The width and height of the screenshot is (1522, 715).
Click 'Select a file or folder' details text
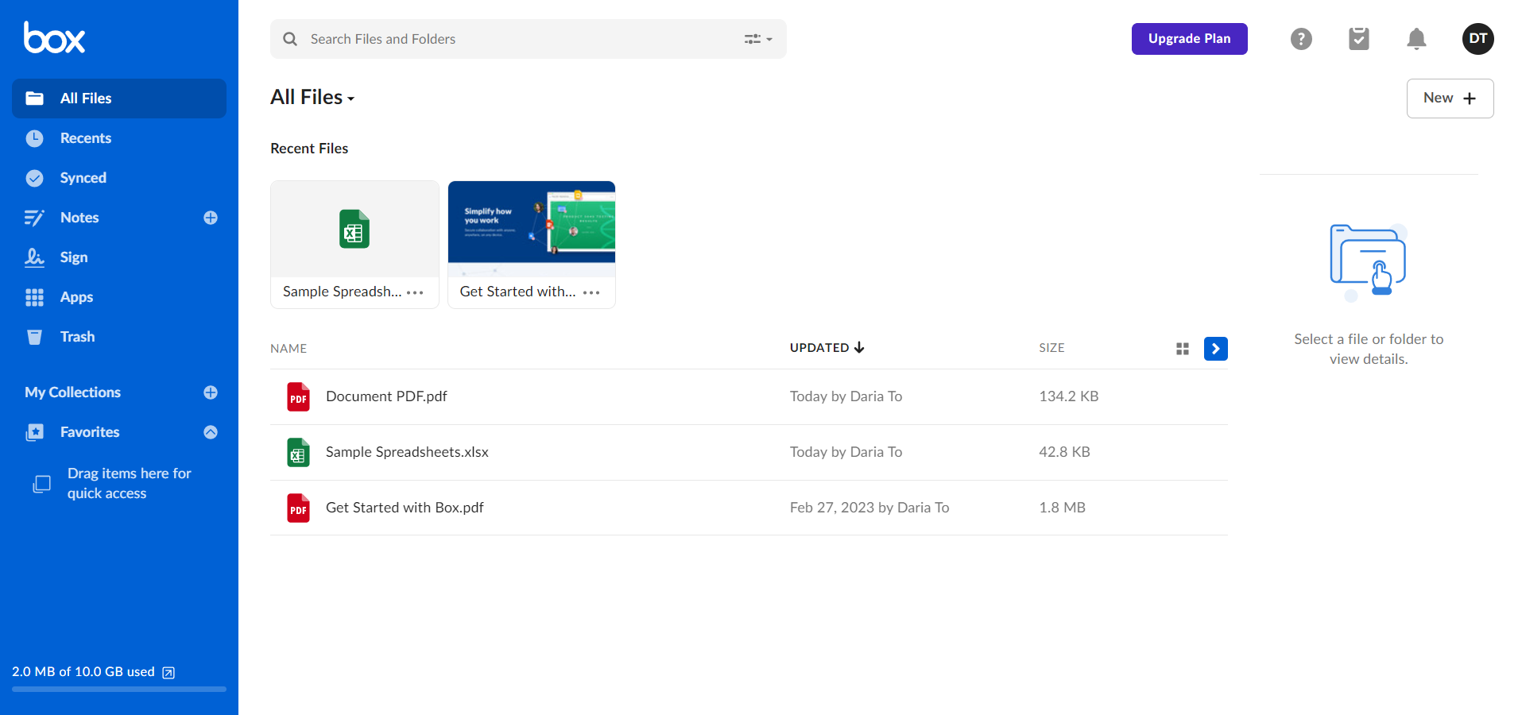[x=1369, y=349]
